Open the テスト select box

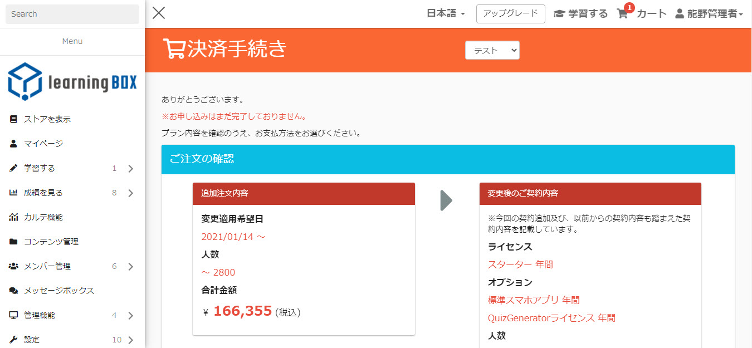492,50
